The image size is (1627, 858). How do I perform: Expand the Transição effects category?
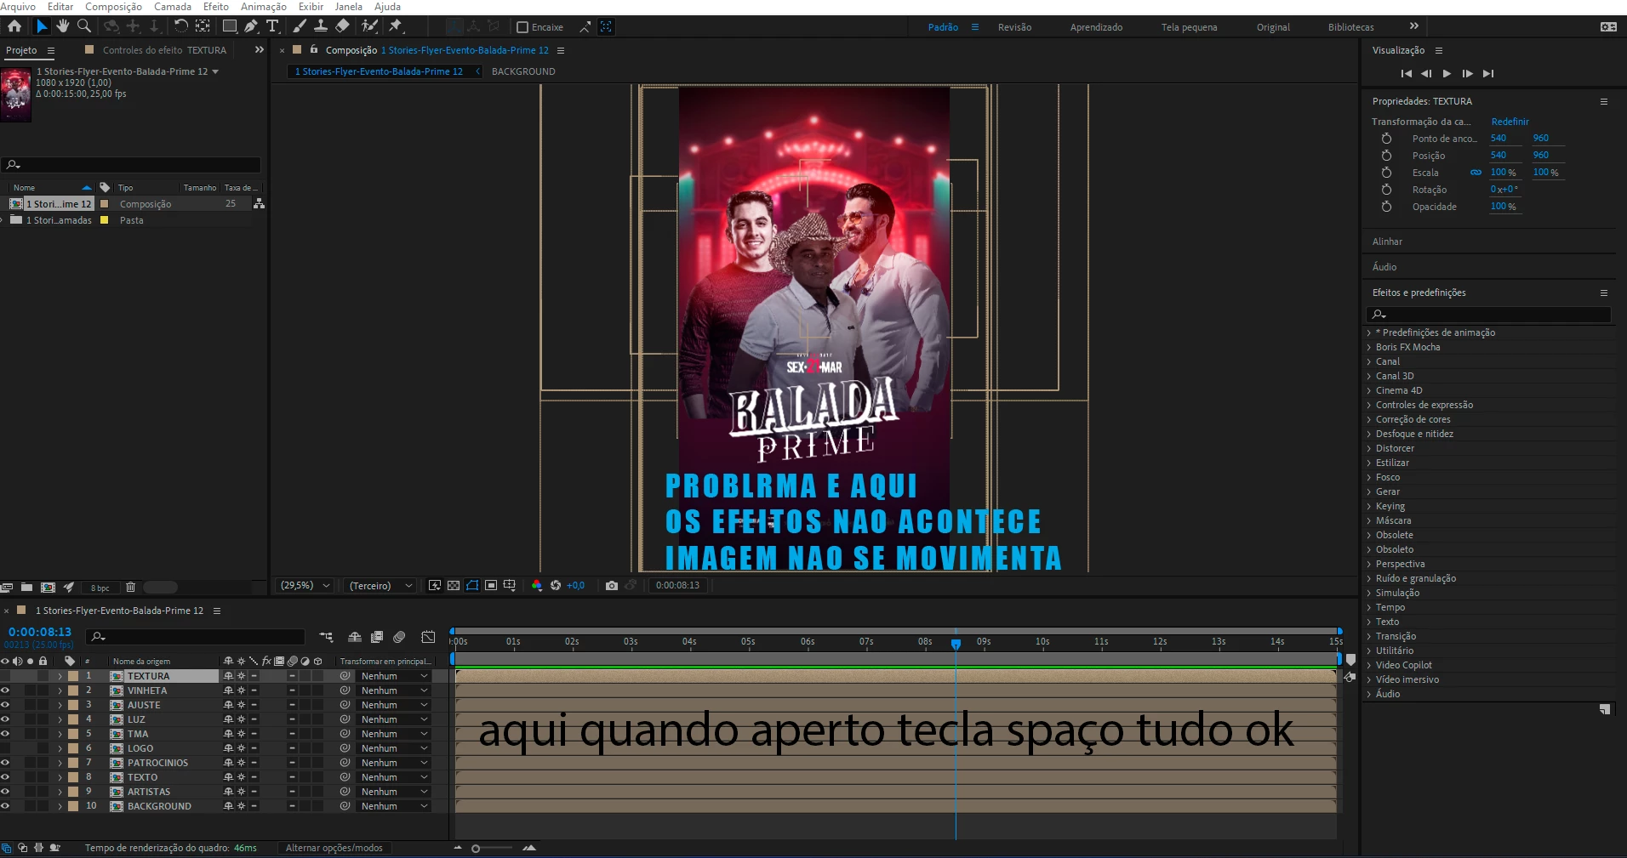[1369, 636]
